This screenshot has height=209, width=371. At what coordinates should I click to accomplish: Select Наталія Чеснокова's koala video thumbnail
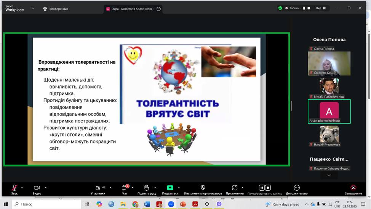pos(329,134)
